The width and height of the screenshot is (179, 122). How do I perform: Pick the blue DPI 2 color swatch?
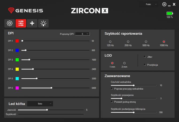(17, 50)
